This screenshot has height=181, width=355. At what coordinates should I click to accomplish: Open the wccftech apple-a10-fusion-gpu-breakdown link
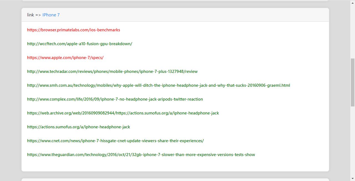(80, 44)
